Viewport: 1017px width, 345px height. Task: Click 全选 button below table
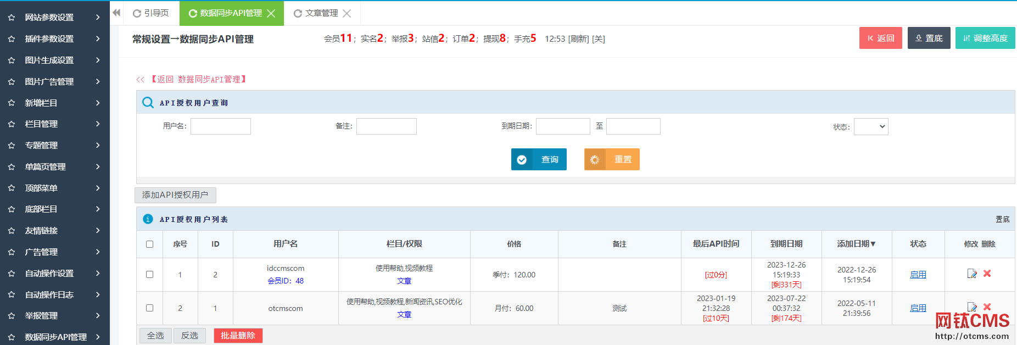[x=155, y=336]
